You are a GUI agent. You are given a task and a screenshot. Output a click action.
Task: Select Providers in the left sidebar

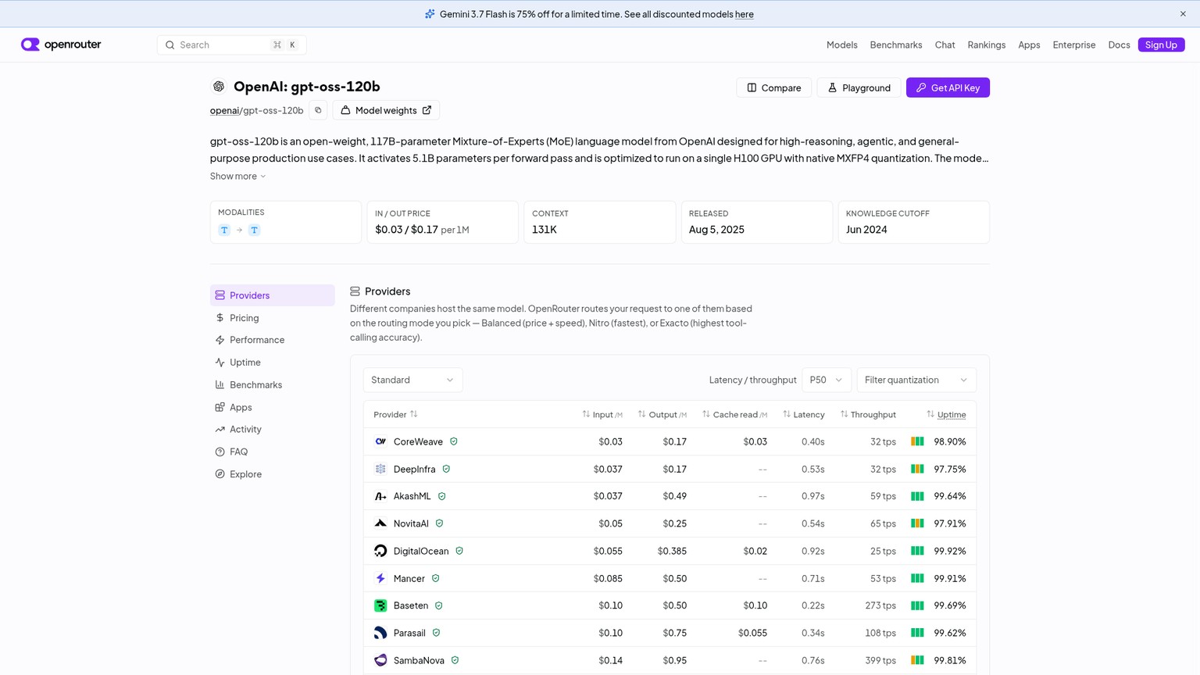click(x=273, y=295)
